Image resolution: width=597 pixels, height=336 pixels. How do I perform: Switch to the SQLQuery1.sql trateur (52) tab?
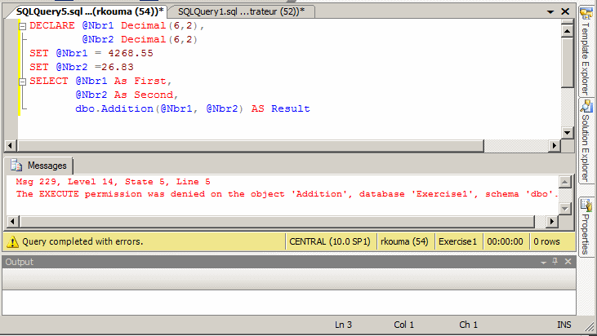pos(242,11)
